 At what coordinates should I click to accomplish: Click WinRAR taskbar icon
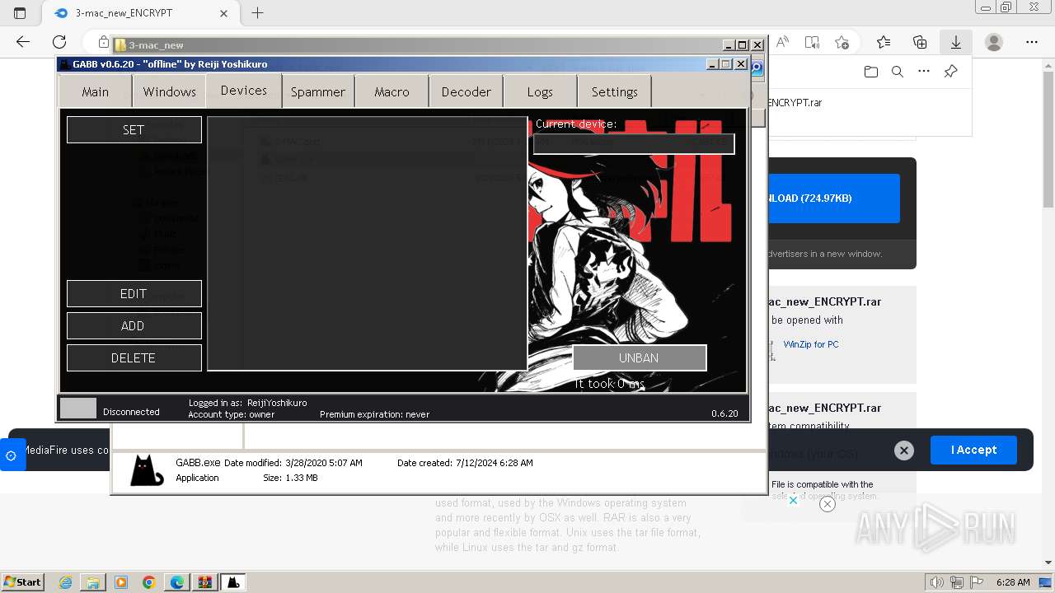pyautogui.click(x=205, y=582)
